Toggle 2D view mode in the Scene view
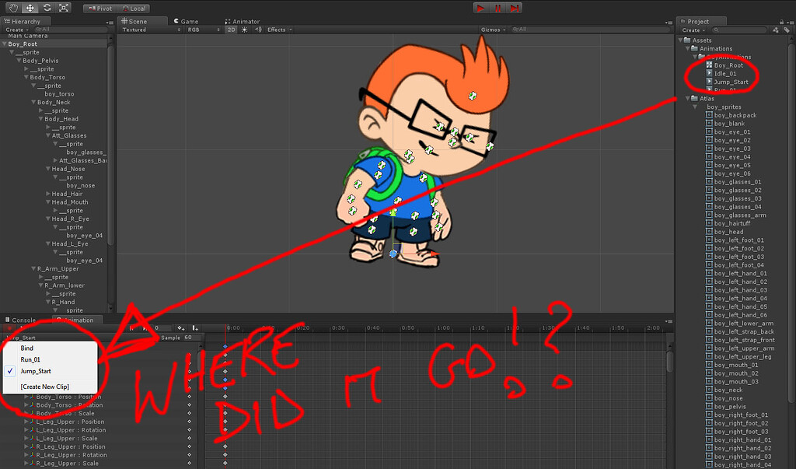The height and width of the screenshot is (469, 796). (x=230, y=29)
